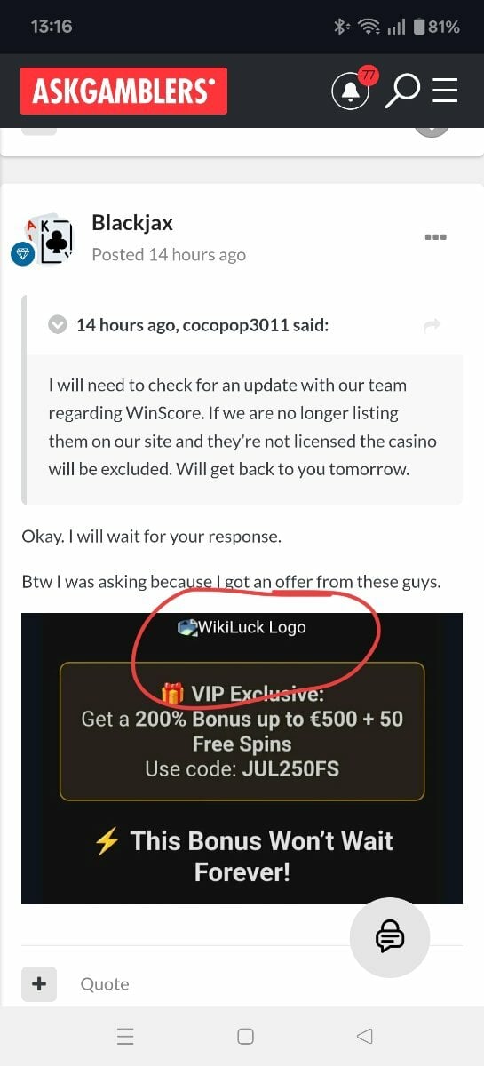Tap the red notification count badge
The height and width of the screenshot is (1066, 484).
pos(368,76)
